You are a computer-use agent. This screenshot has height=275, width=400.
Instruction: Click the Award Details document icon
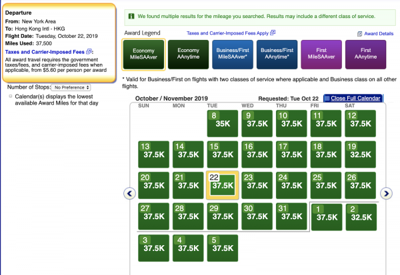[x=360, y=33]
